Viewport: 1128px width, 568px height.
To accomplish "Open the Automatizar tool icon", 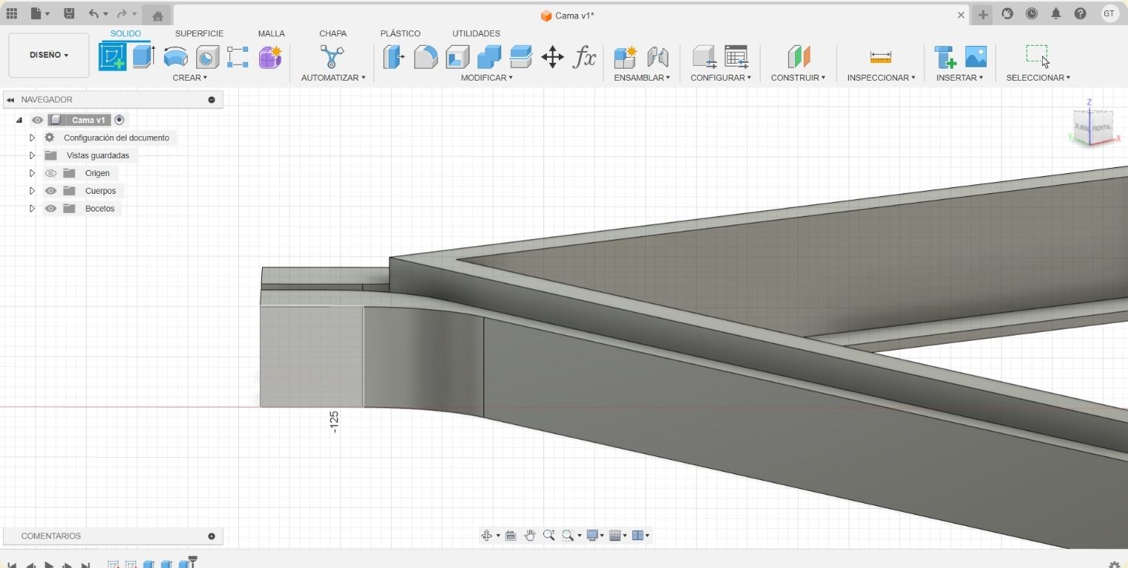I will point(332,57).
